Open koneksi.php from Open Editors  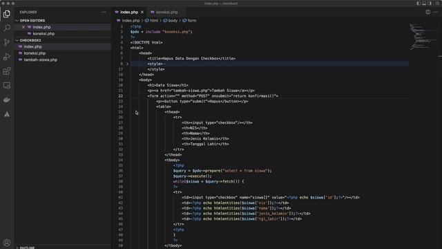[44, 34]
